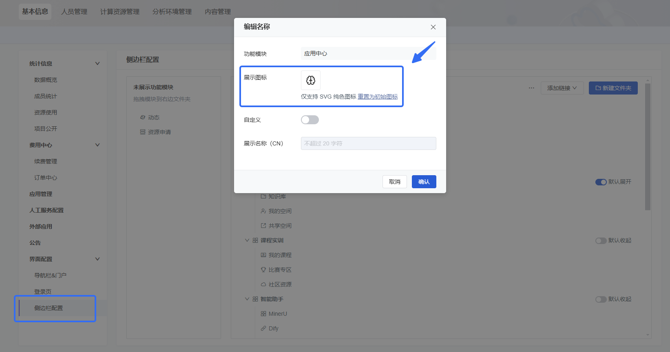Click the Dify link icon
The height and width of the screenshot is (352, 670).
pos(263,328)
